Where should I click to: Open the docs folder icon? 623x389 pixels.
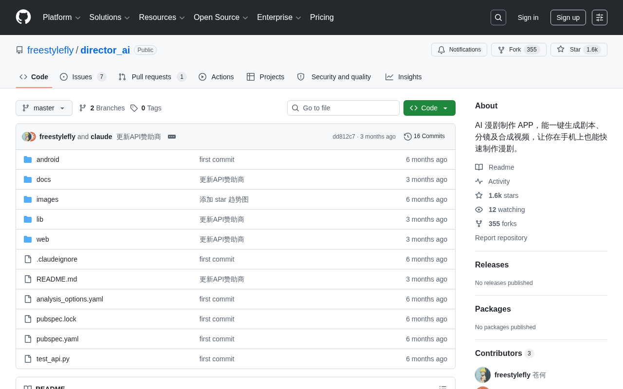(x=28, y=179)
